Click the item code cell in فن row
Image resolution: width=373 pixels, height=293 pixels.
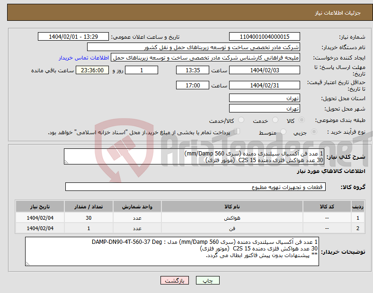[327, 228]
